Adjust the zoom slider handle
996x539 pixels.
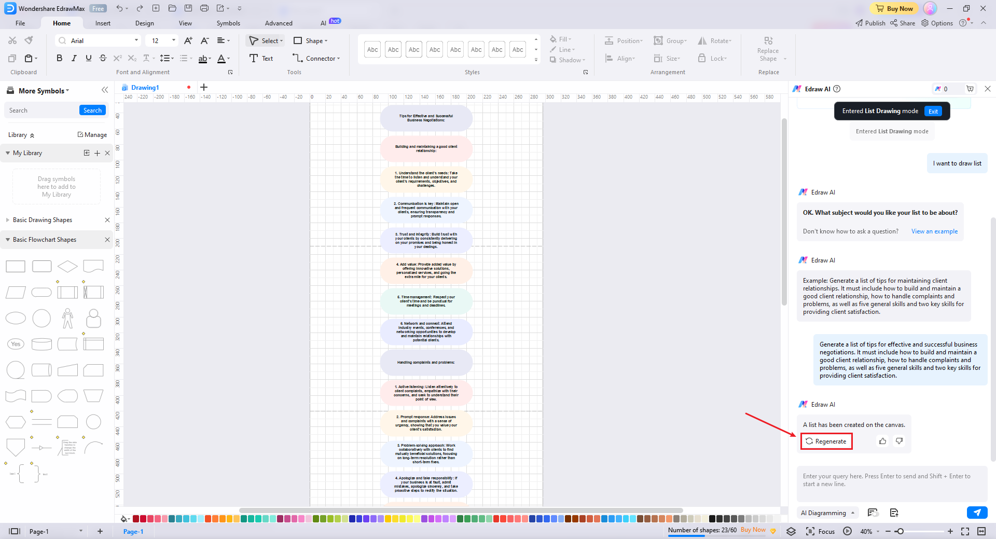tap(900, 531)
